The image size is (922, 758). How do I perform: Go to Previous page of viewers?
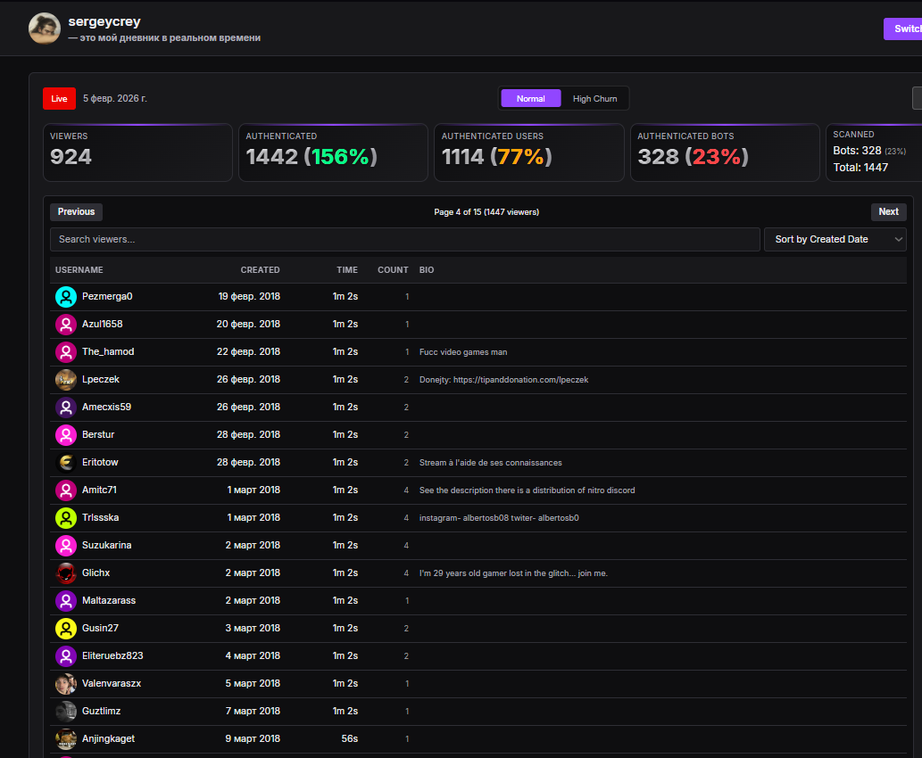tap(76, 212)
